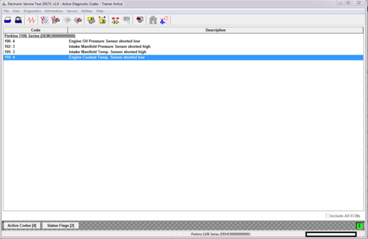The image size is (368, 239).
Task: Open the Status Tool waveform icon
Action: 31,20
